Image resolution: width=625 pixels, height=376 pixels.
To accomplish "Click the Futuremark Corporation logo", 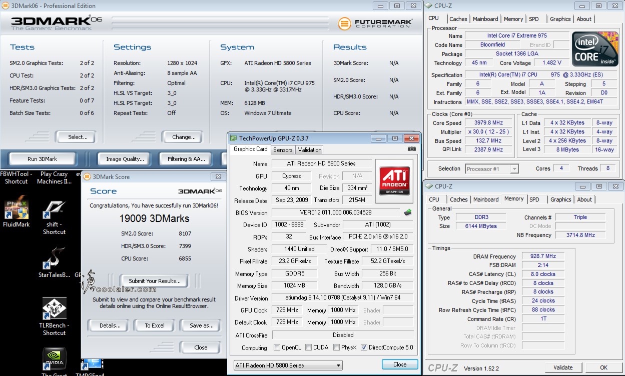I will 375,23.
